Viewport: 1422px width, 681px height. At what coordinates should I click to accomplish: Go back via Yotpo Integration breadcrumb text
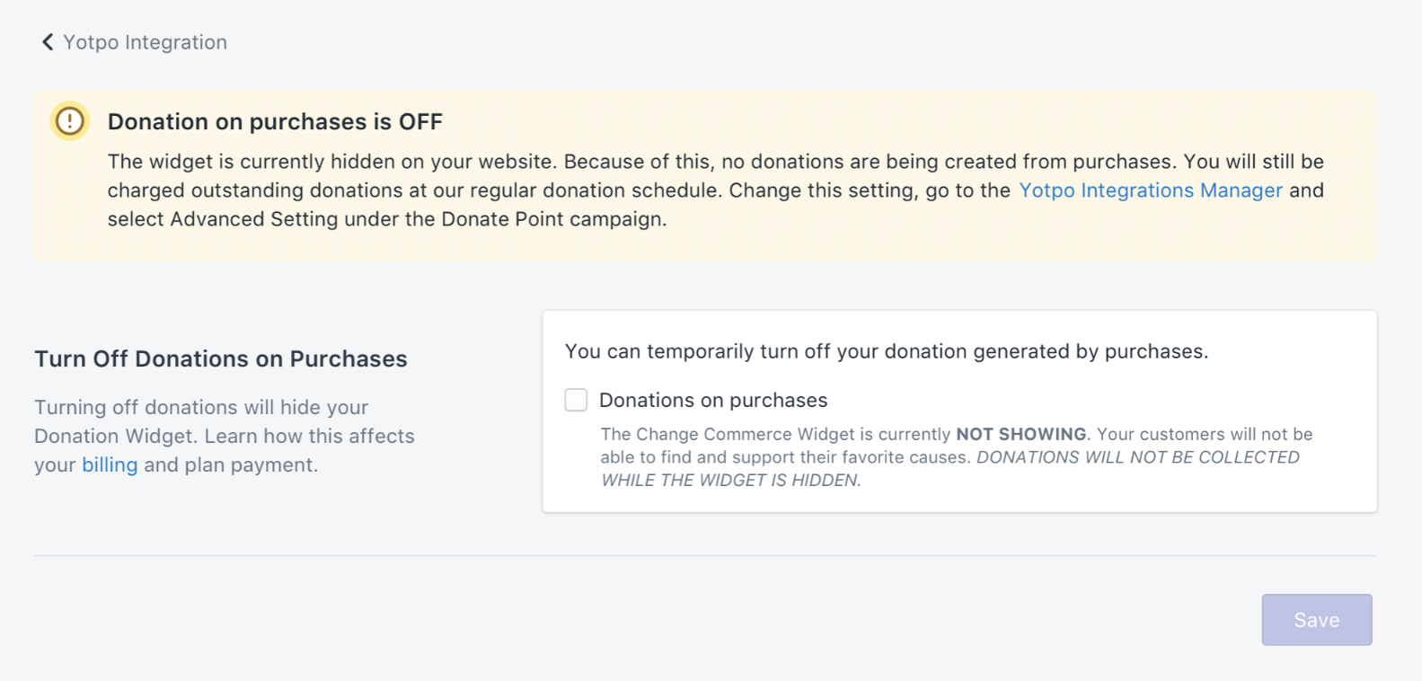click(x=145, y=42)
